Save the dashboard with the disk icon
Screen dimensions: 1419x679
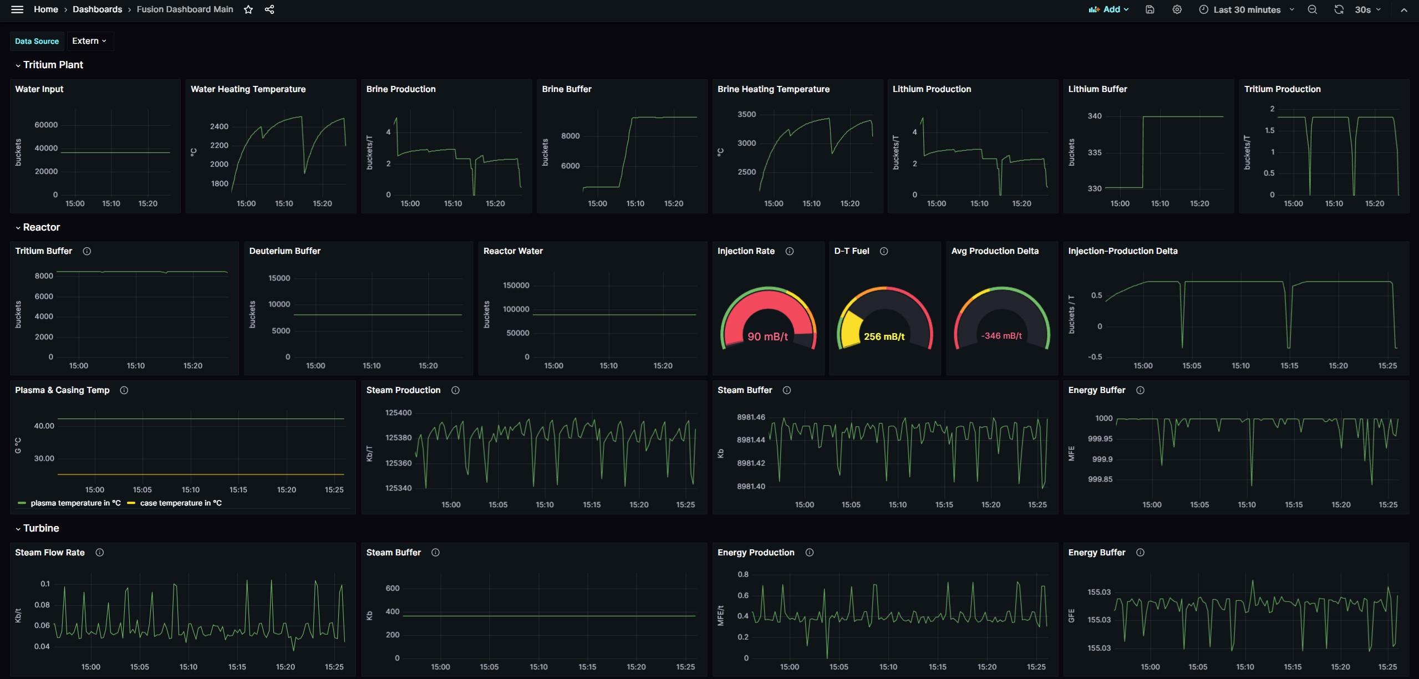click(x=1150, y=9)
